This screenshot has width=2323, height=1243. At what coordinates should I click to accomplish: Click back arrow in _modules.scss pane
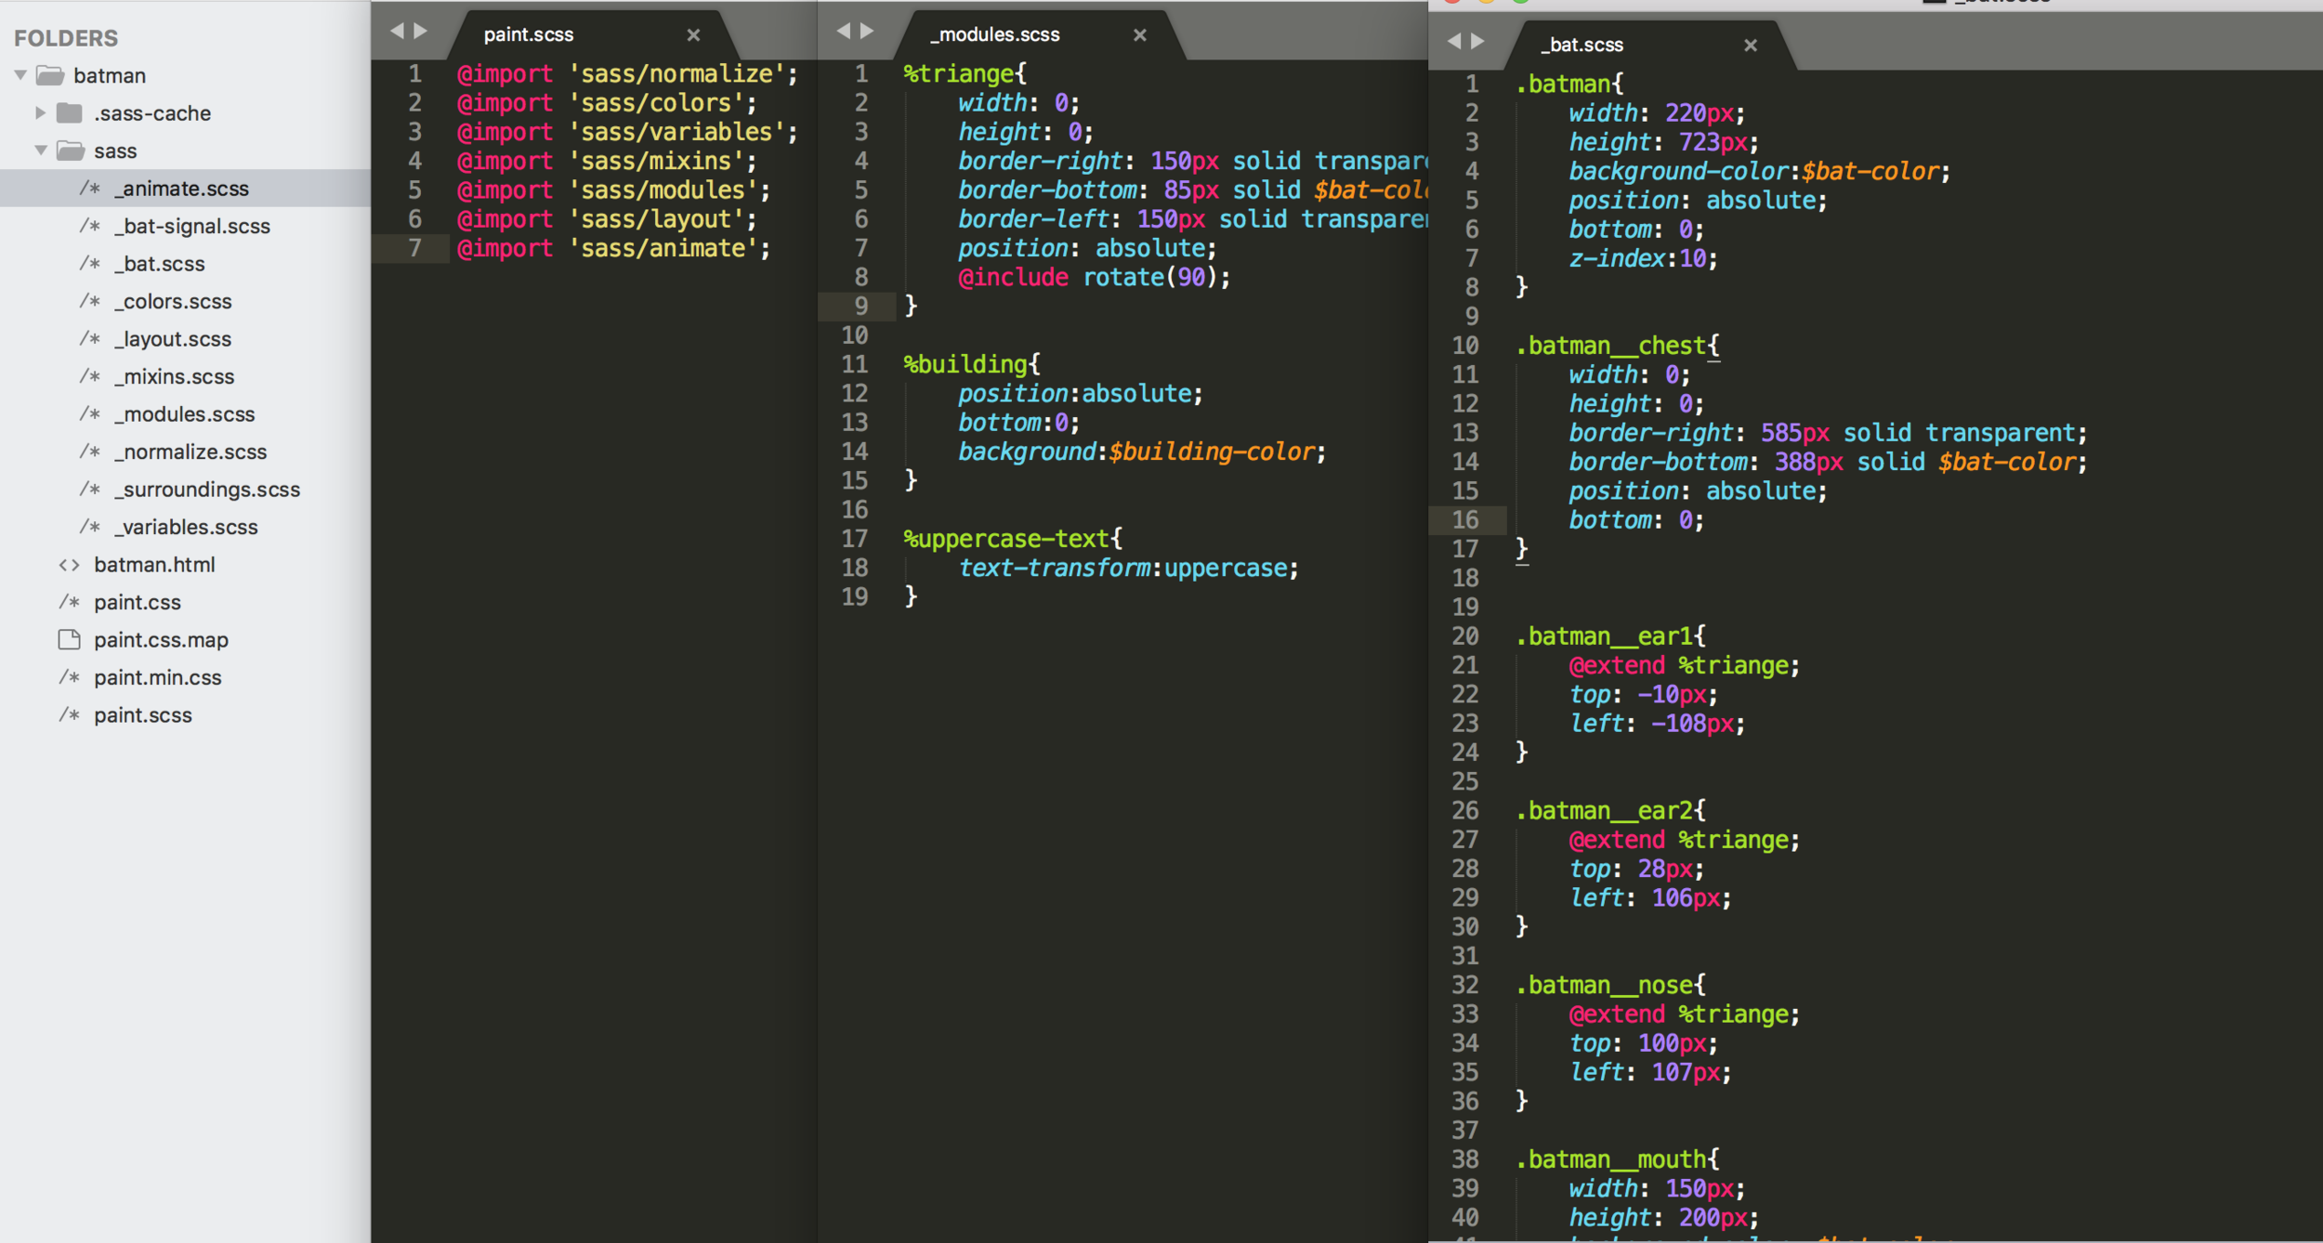(x=843, y=32)
